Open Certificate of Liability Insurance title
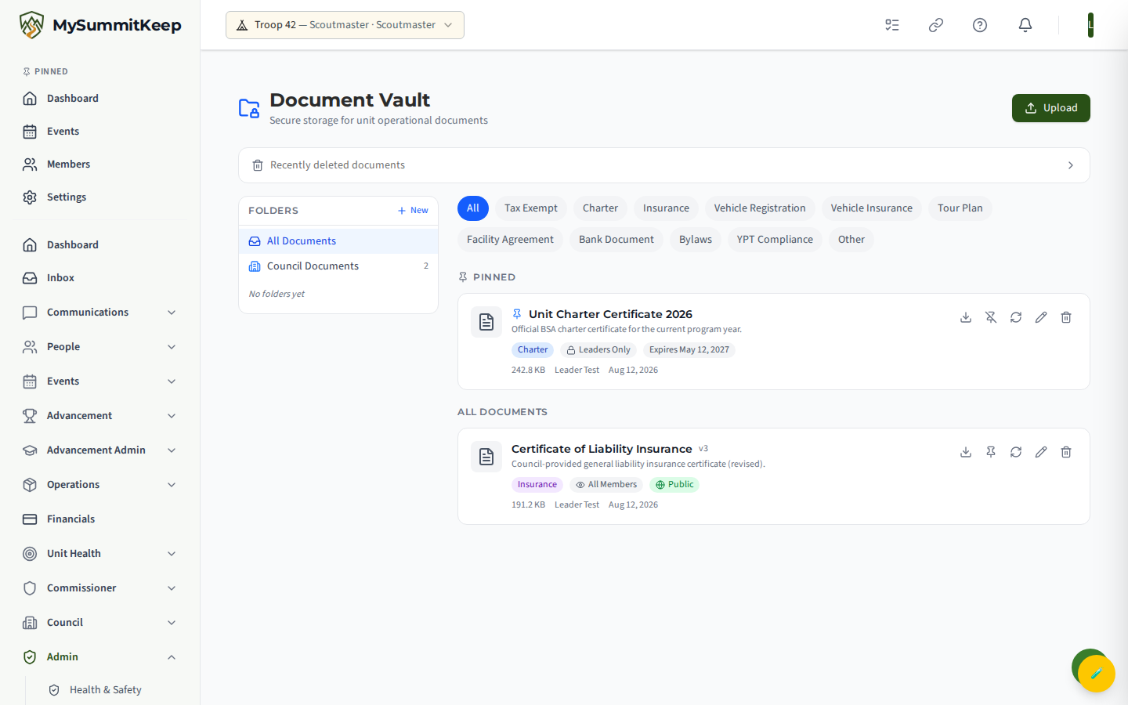The width and height of the screenshot is (1128, 705). pyautogui.click(x=602, y=449)
